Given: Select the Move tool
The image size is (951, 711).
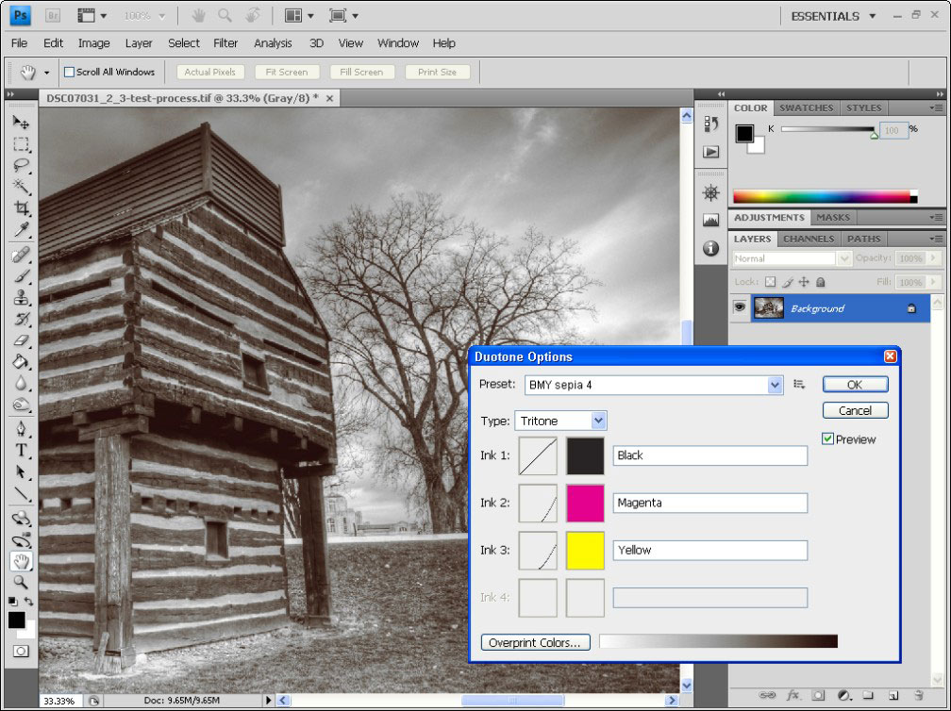Looking at the screenshot, I should (19, 122).
